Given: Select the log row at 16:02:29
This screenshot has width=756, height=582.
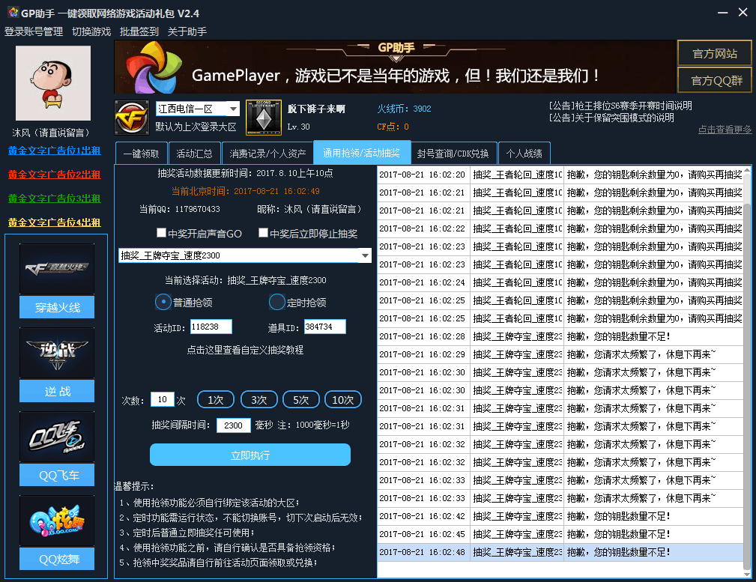Looking at the screenshot, I should 560,354.
